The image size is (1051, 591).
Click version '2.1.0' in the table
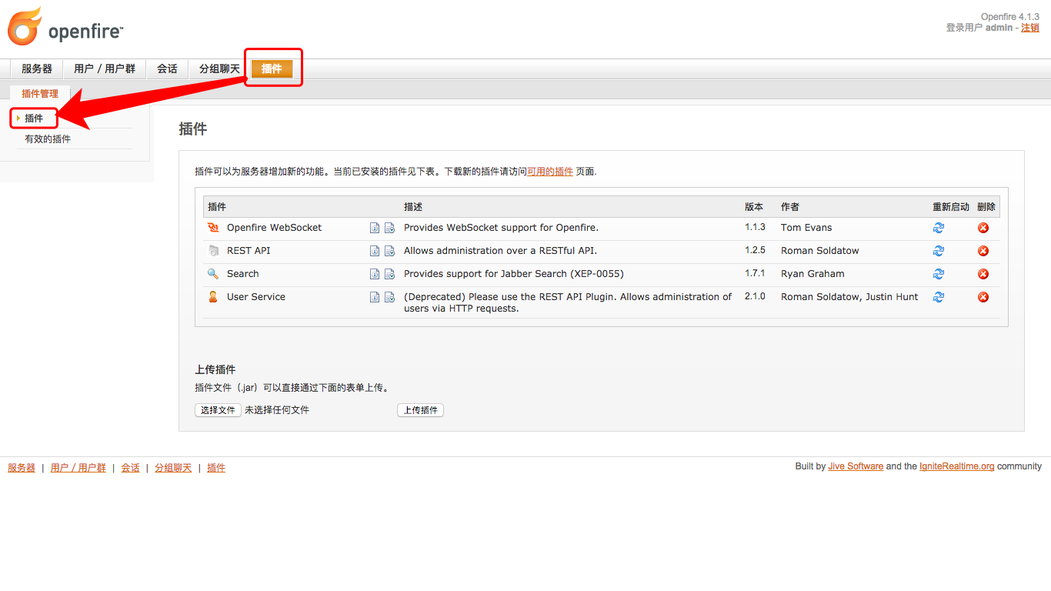pyautogui.click(x=755, y=297)
